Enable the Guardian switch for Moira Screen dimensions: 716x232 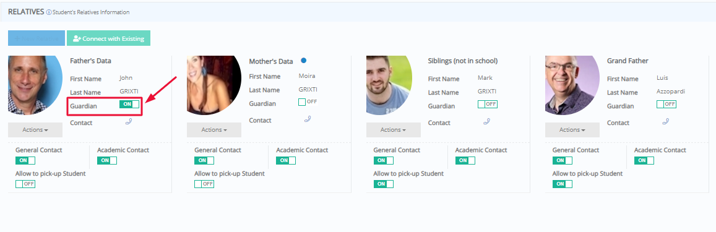[308, 102]
